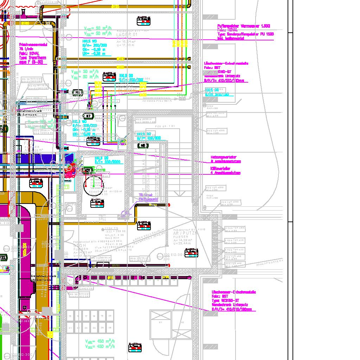This screenshot has width=360, height=360.
Task: Select the 450 m³/h airflow text
Action: coord(100,343)
